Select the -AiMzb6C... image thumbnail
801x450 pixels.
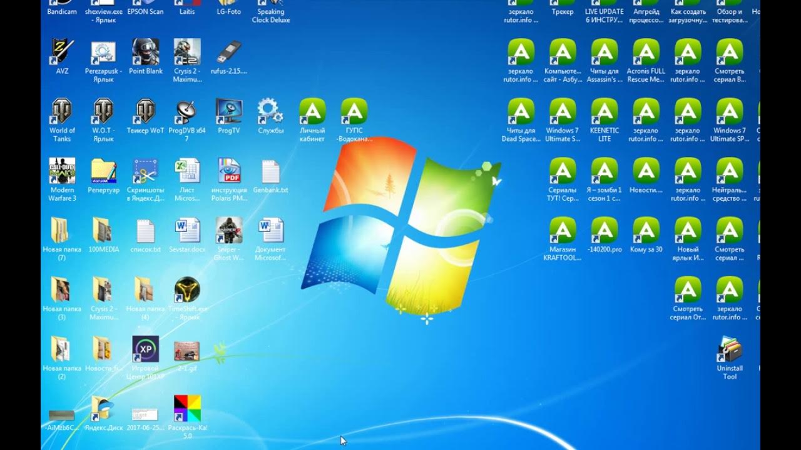coord(62,415)
